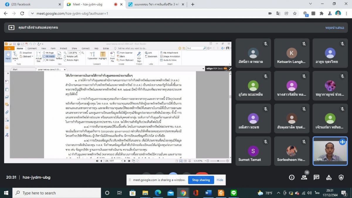Click the share page icon in address bar
The width and height of the screenshot is (352, 198).
286,13
